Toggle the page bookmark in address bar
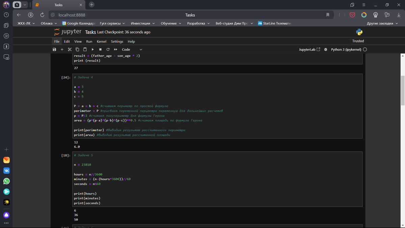The width and height of the screenshot is (405, 228). click(x=327, y=15)
